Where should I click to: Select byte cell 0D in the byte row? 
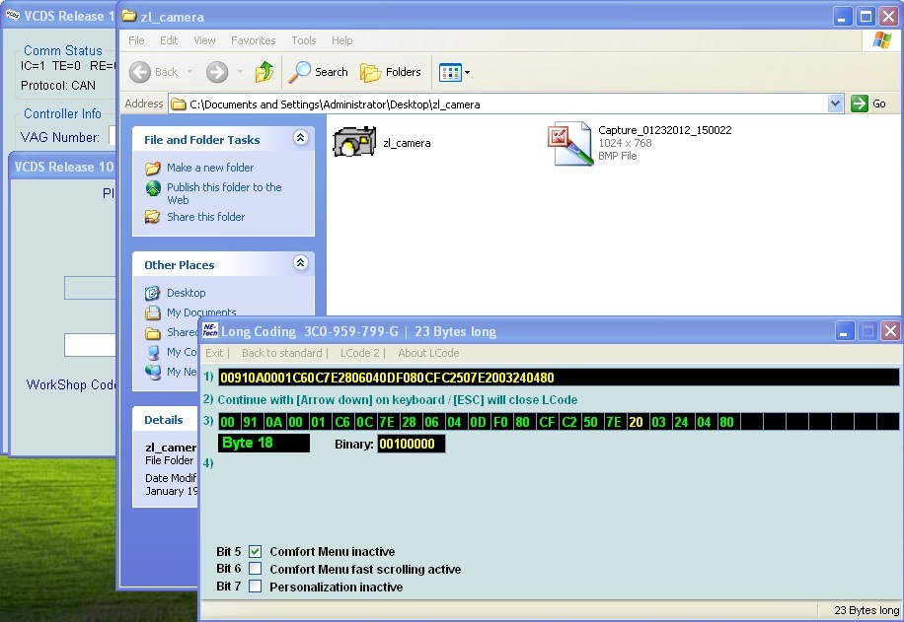[478, 422]
